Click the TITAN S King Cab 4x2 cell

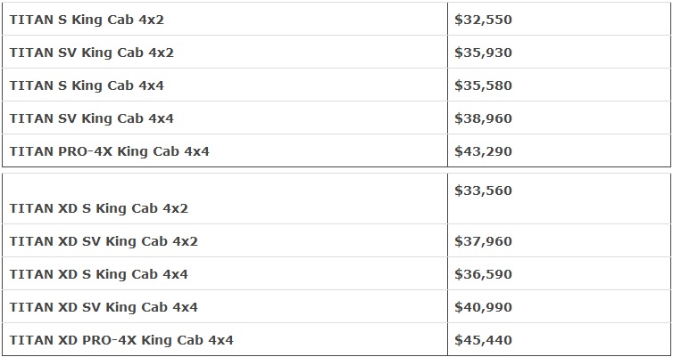(87, 20)
